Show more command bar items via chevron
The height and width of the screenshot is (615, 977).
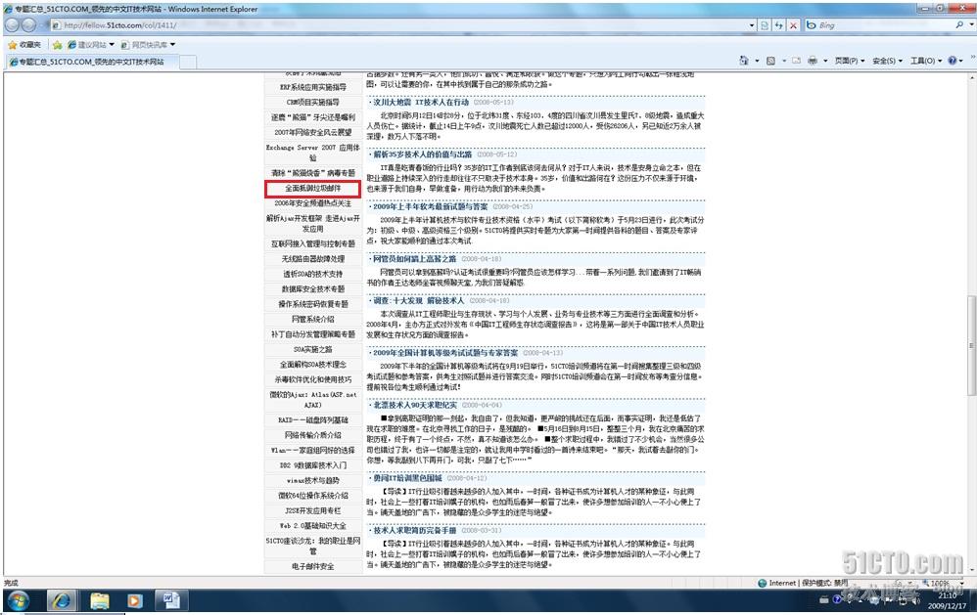coord(972,58)
